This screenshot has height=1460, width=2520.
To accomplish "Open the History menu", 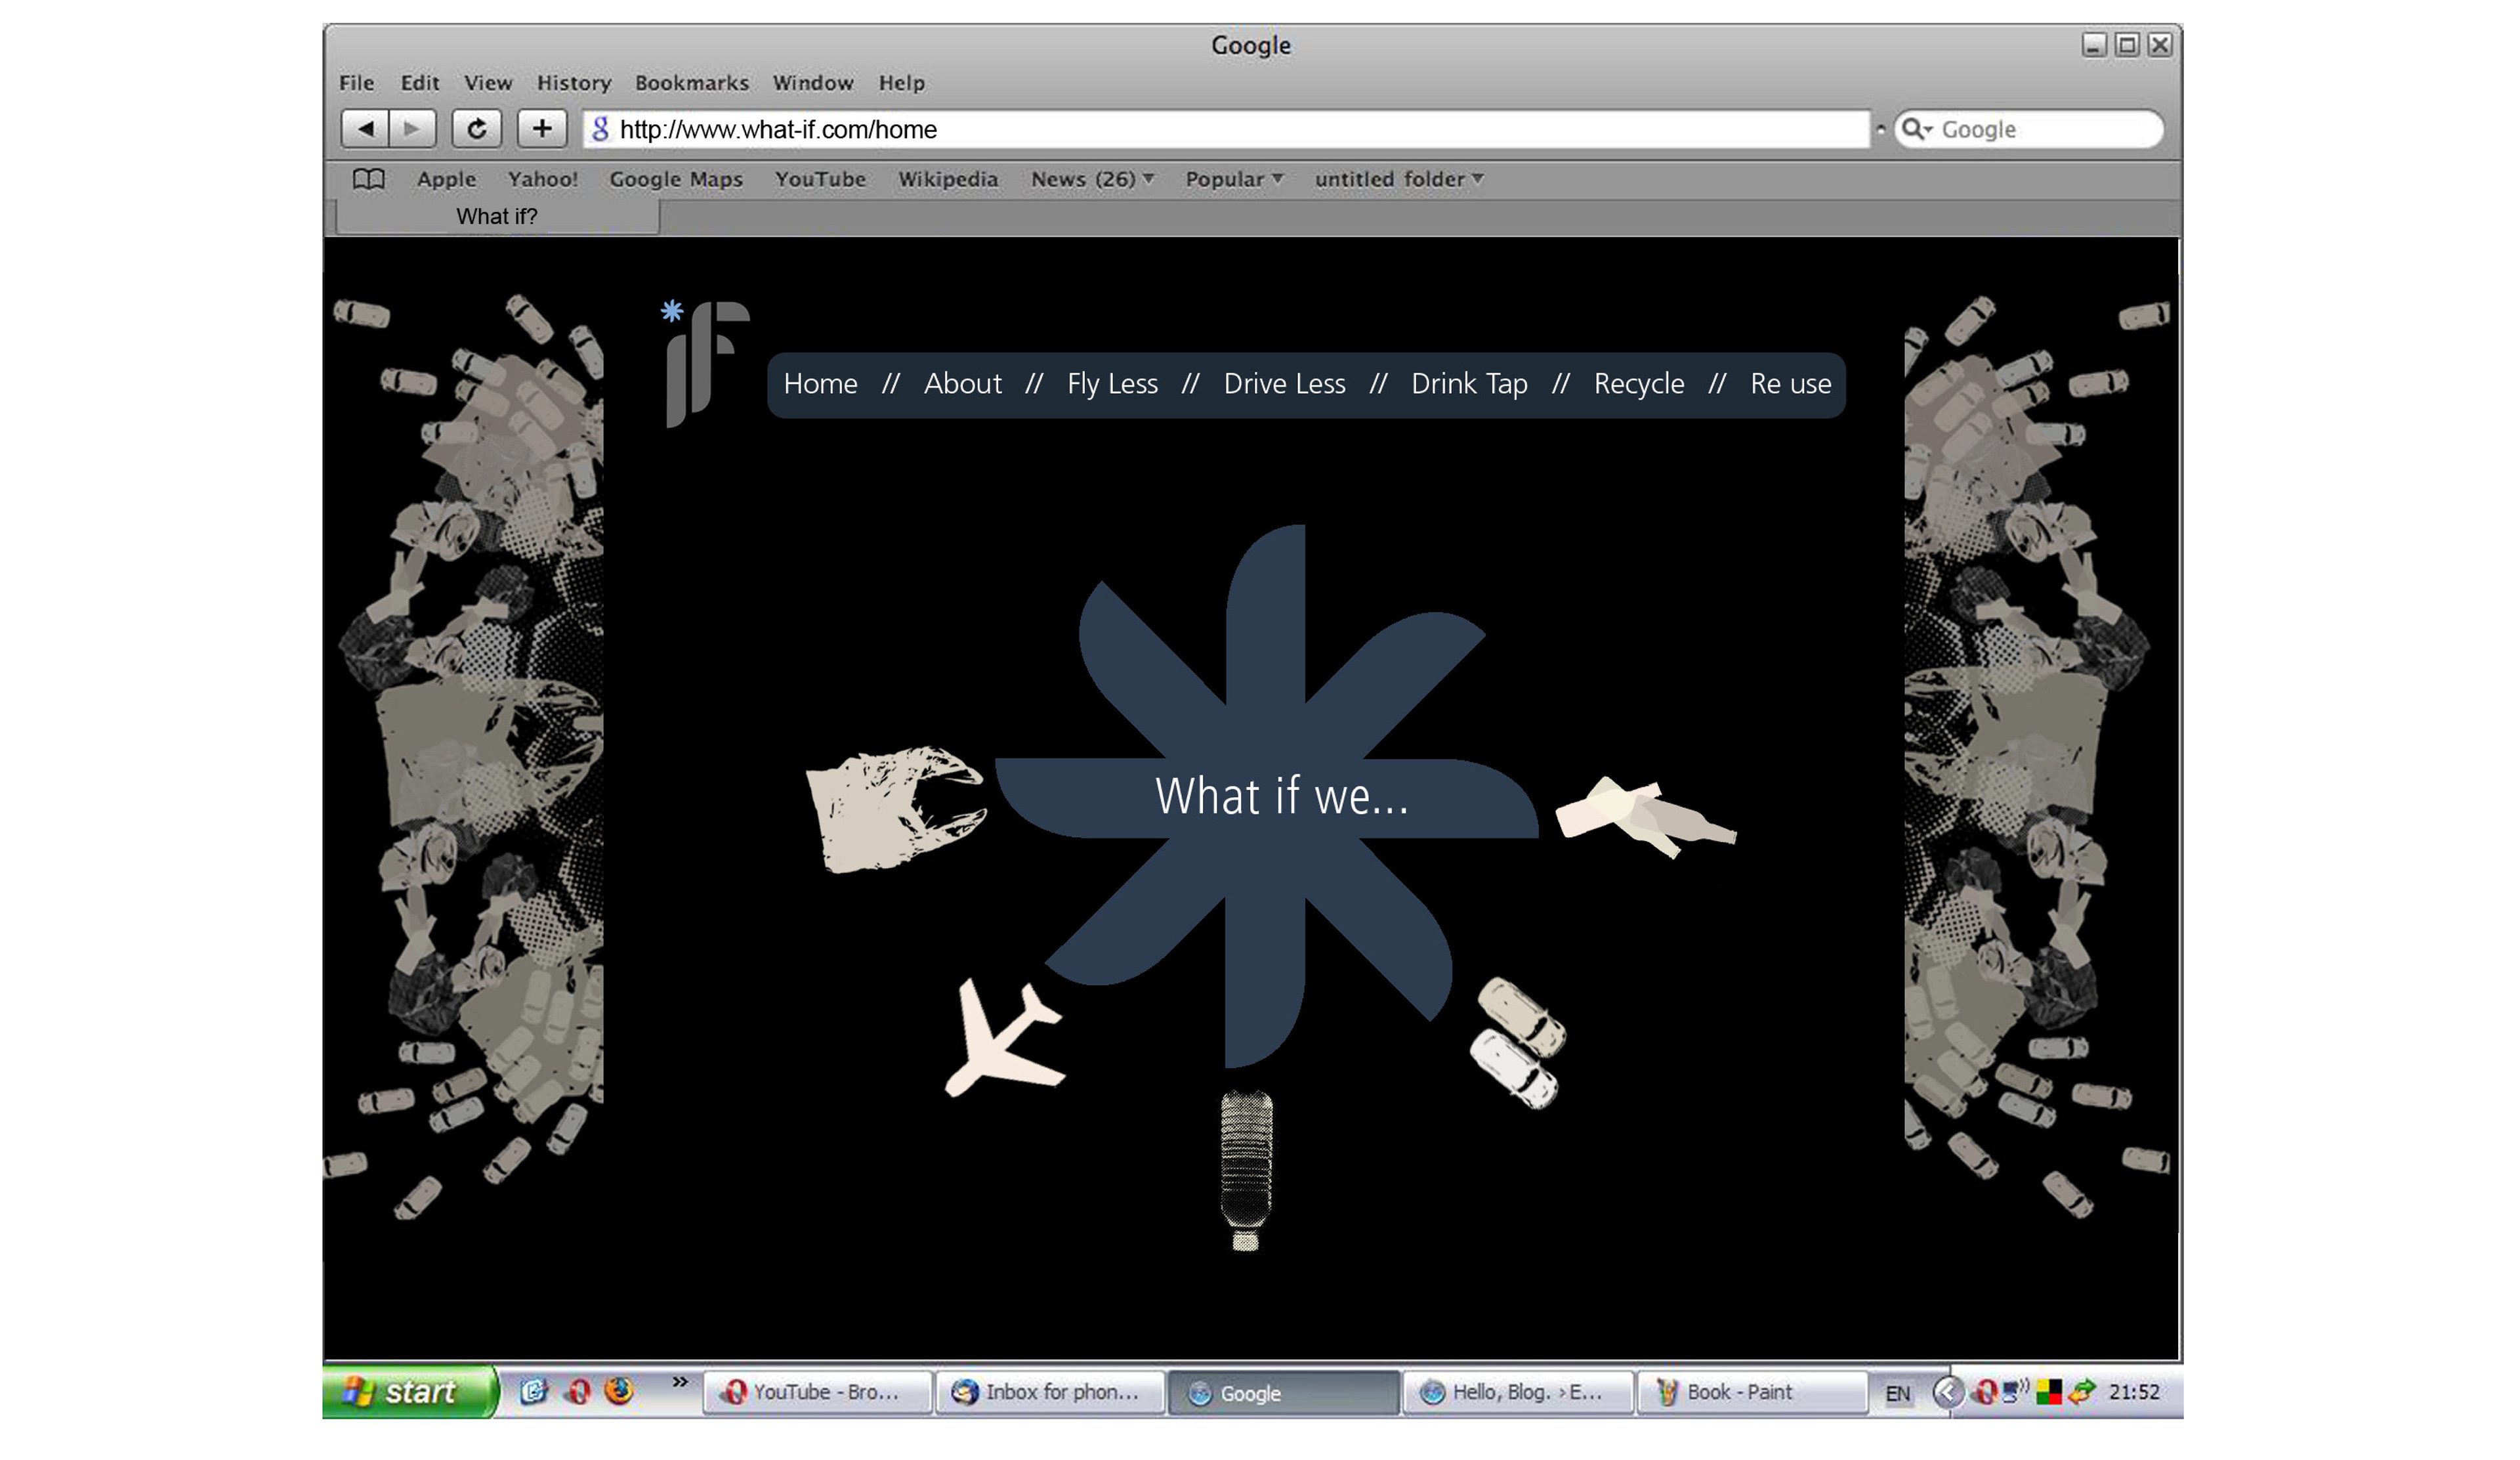I will (x=574, y=83).
